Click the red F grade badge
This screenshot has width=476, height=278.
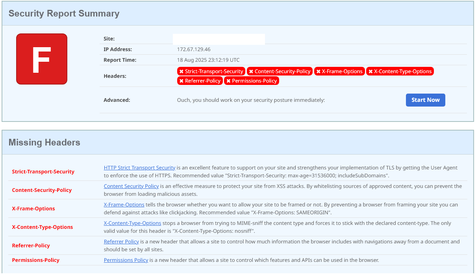[x=42, y=59]
